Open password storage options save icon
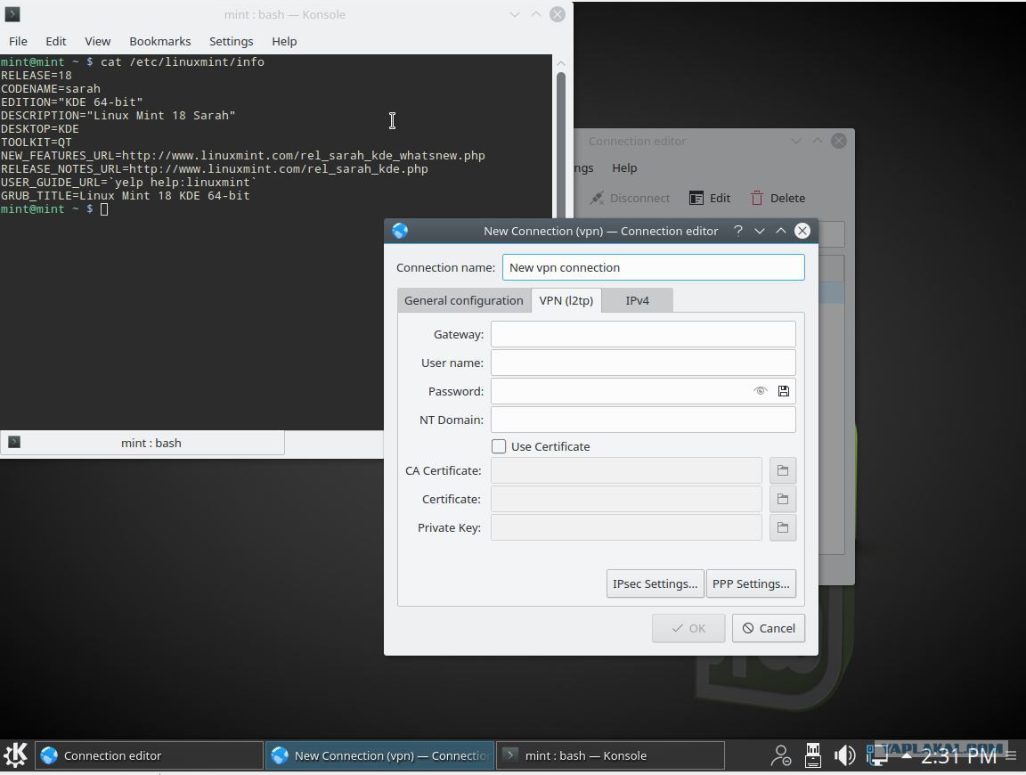Viewport: 1026px width, 775px height. pyautogui.click(x=783, y=391)
